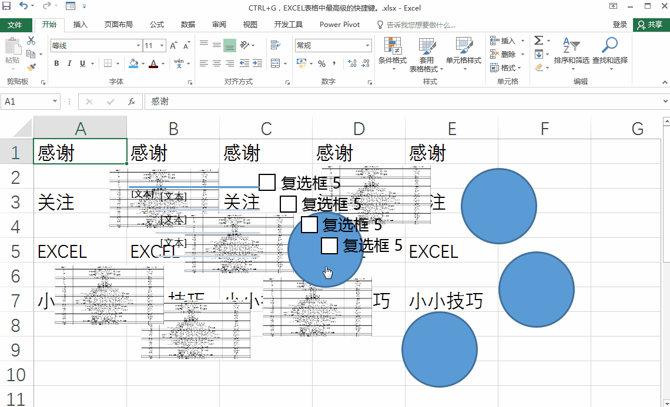
Task: Click the Cut scissors icon
Action: coord(31,41)
